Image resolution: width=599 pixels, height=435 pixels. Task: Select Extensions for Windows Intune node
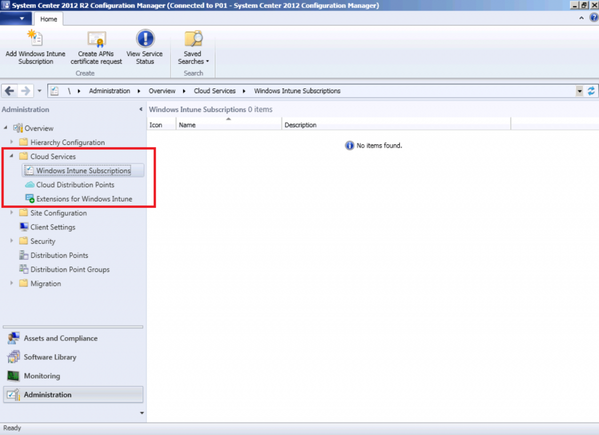84,199
